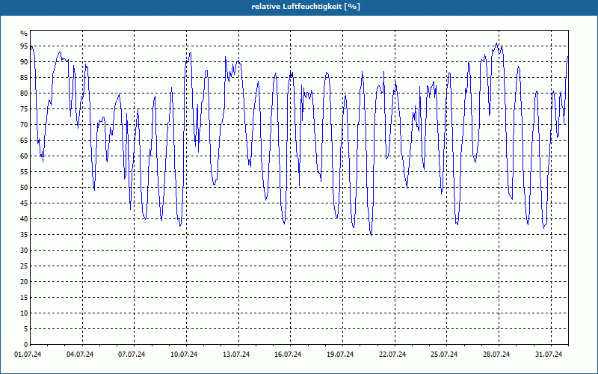Click the y-axis value 45

24,203
